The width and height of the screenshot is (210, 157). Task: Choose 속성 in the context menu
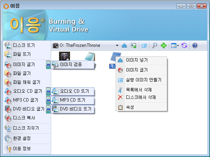141,107
